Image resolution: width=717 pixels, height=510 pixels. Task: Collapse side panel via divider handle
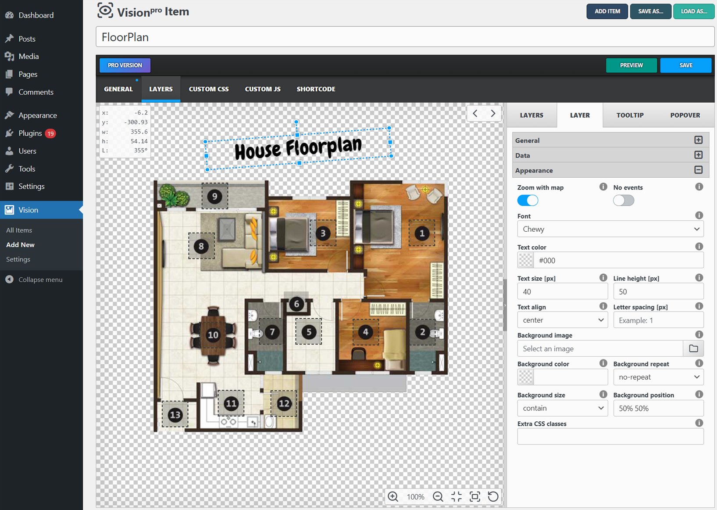[x=505, y=305]
